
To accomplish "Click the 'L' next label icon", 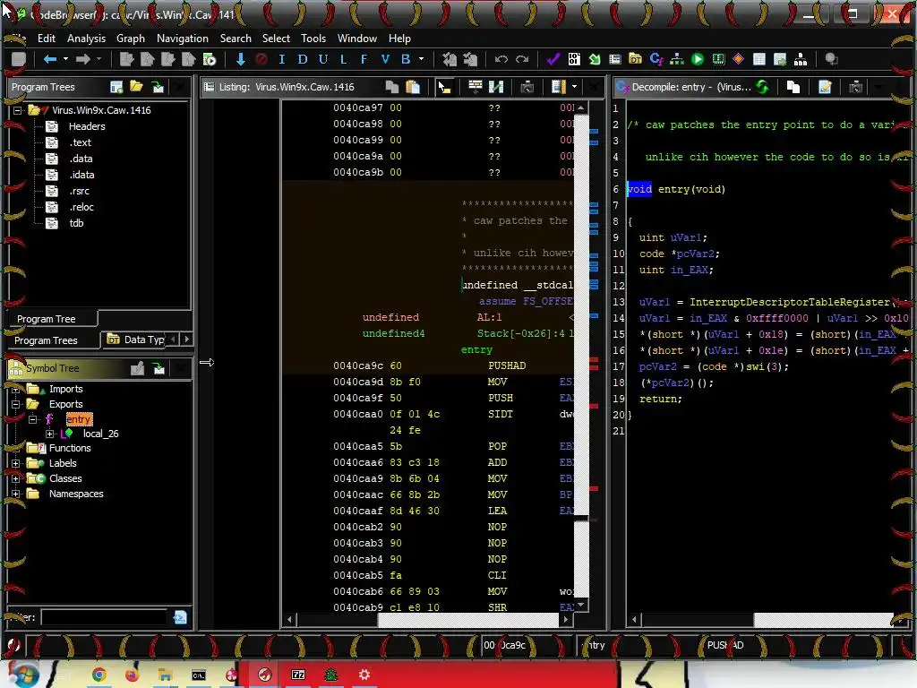I will [x=343, y=59].
